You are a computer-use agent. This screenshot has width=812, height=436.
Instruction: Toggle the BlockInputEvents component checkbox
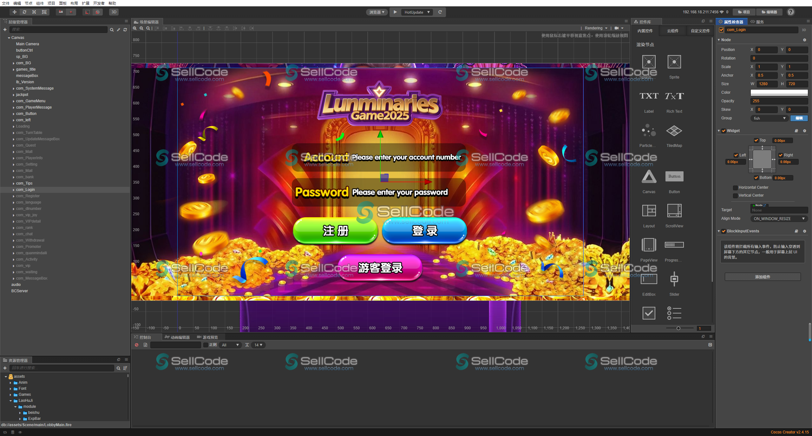[x=724, y=231]
